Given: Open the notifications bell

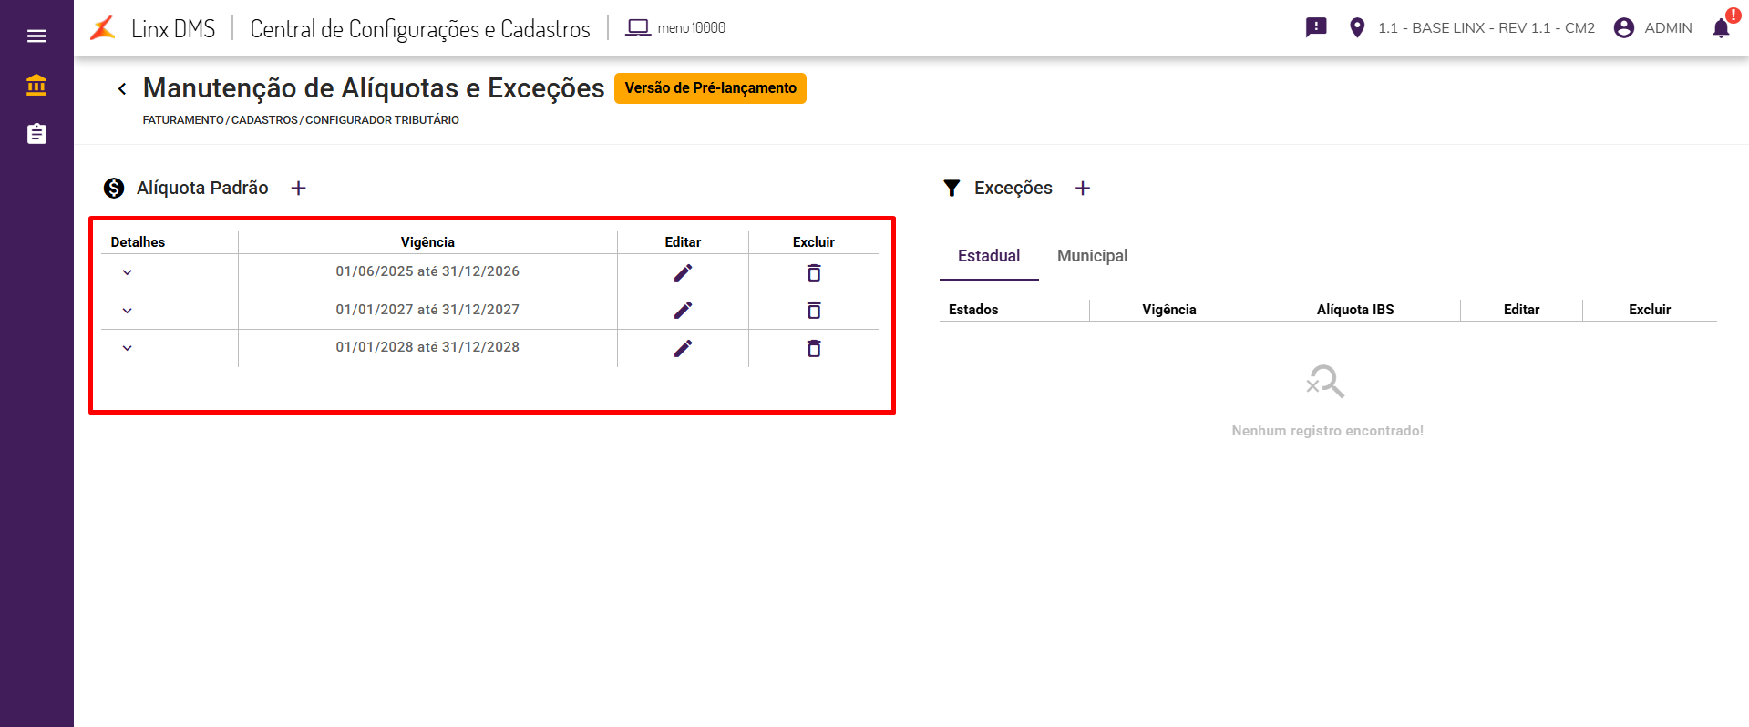Looking at the screenshot, I should (1721, 28).
